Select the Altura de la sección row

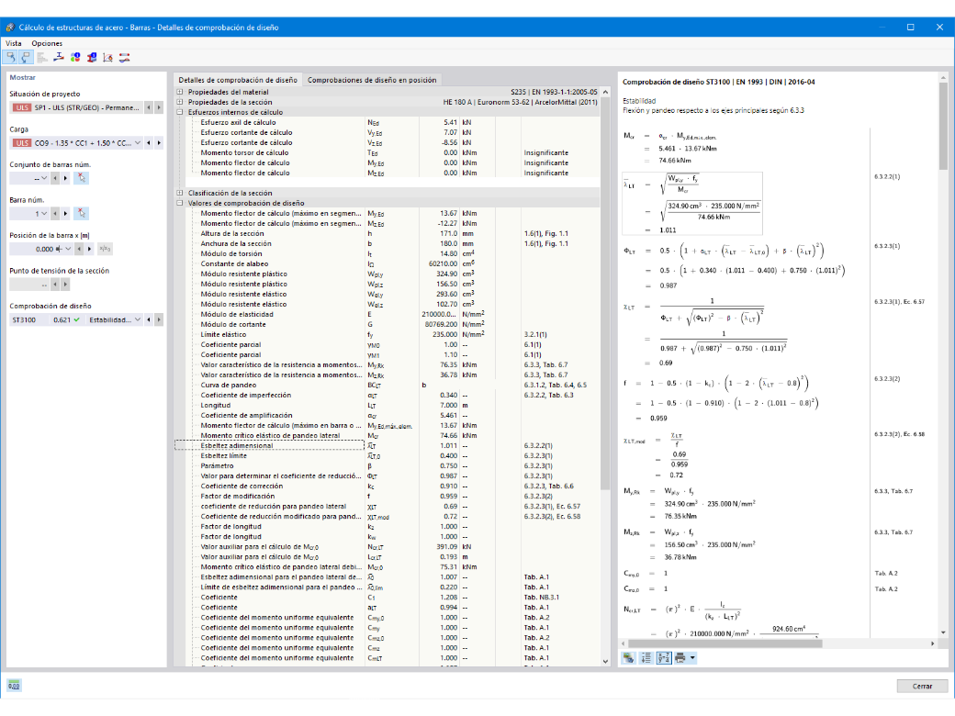click(x=387, y=233)
